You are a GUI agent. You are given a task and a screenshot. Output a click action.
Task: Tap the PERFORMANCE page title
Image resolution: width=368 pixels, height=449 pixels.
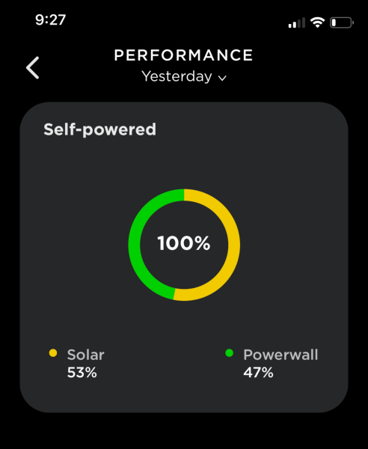183,55
